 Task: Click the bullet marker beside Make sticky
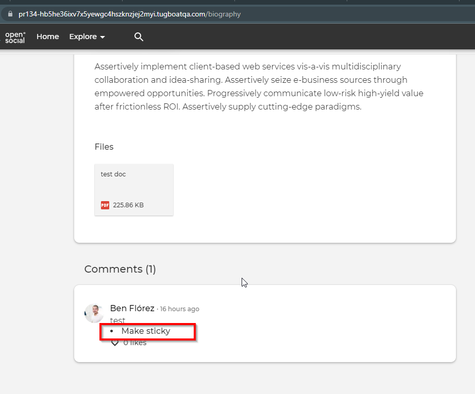click(111, 331)
